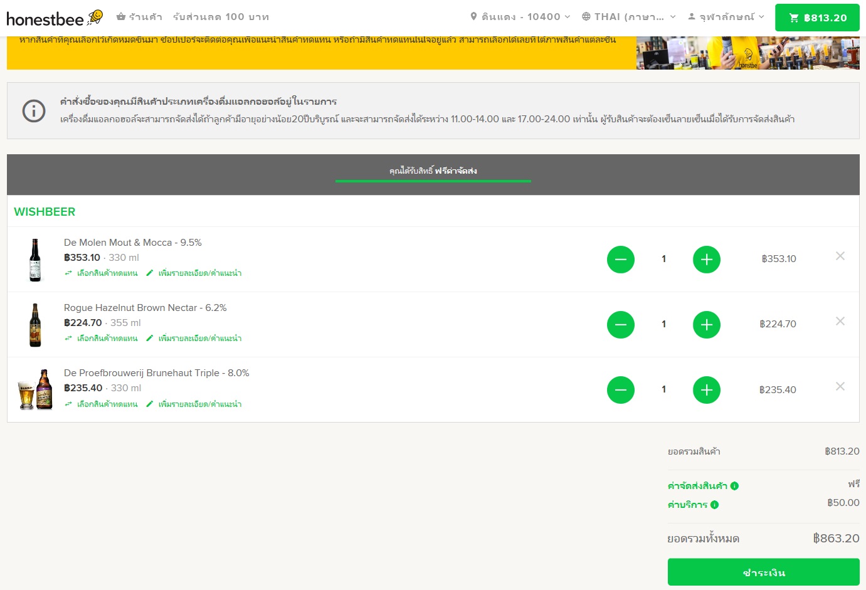This screenshot has width=866, height=590.
Task: Open the จุฬาลักษณ์ account dropdown
Action: (726, 17)
